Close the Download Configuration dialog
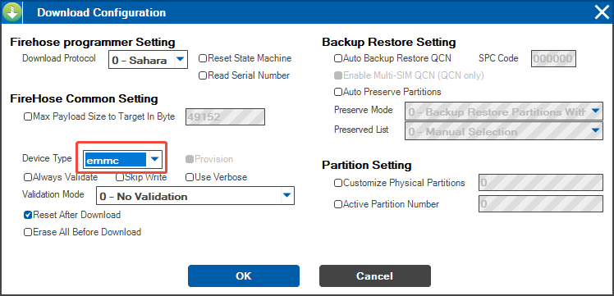Screen dimensions: 614x296 [602, 12]
